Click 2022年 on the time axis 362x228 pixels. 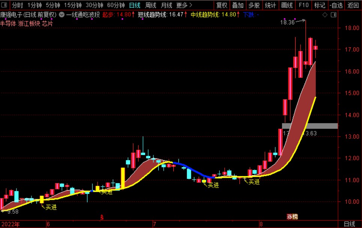pyautogui.click(x=10, y=224)
